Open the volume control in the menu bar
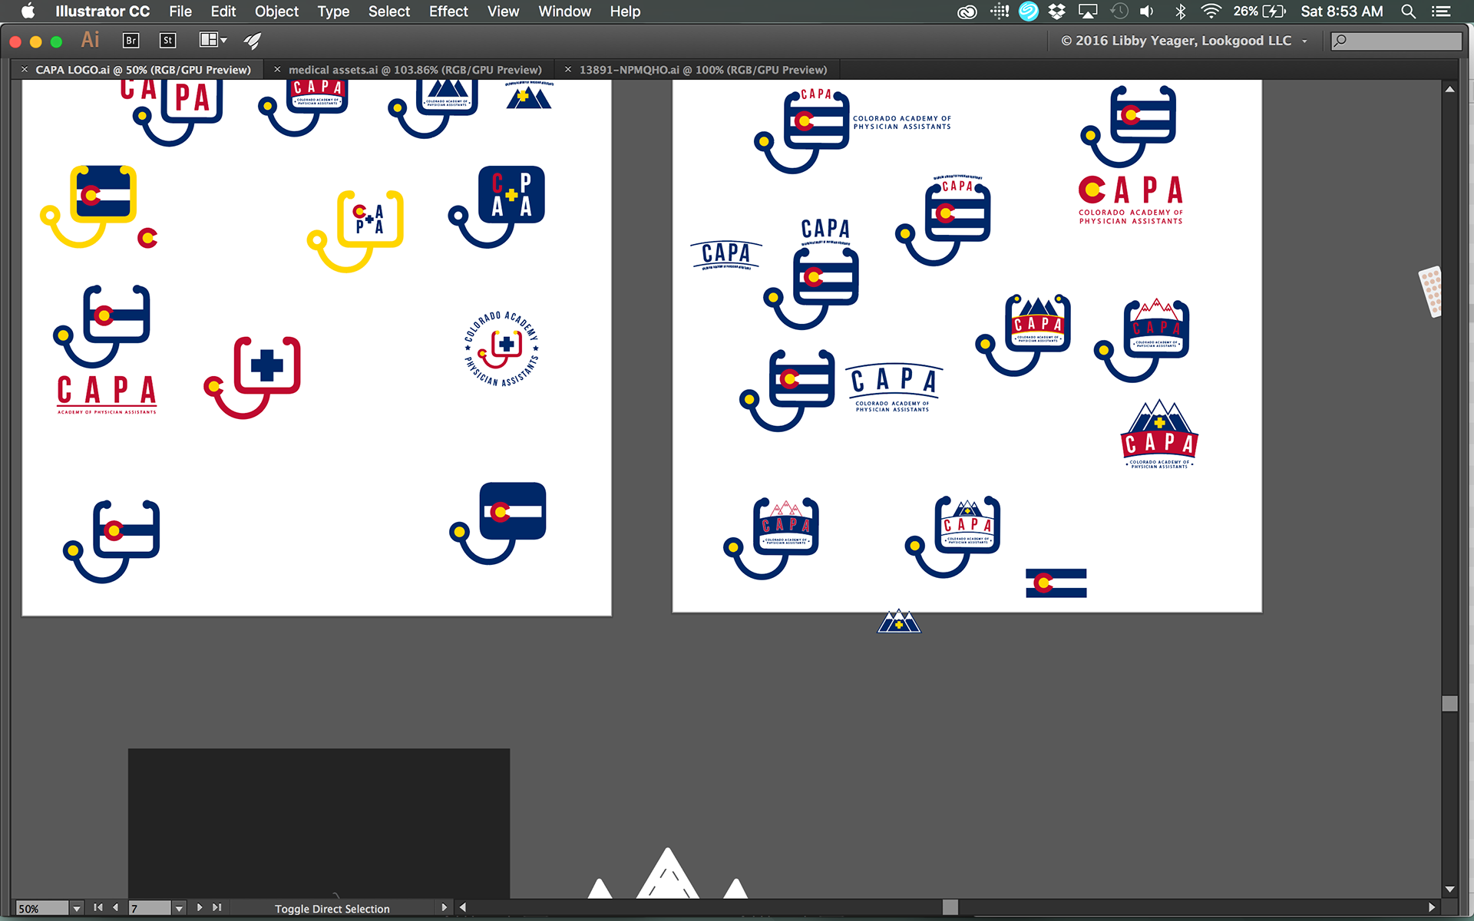The width and height of the screenshot is (1474, 921). pos(1147,12)
